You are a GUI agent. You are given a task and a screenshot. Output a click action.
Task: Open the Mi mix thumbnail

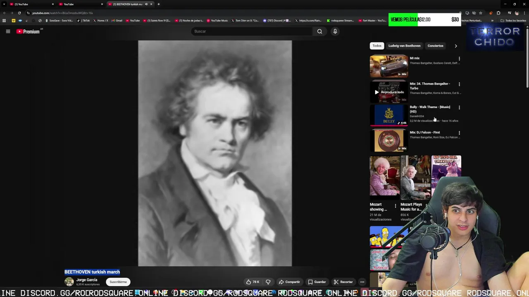point(389,66)
